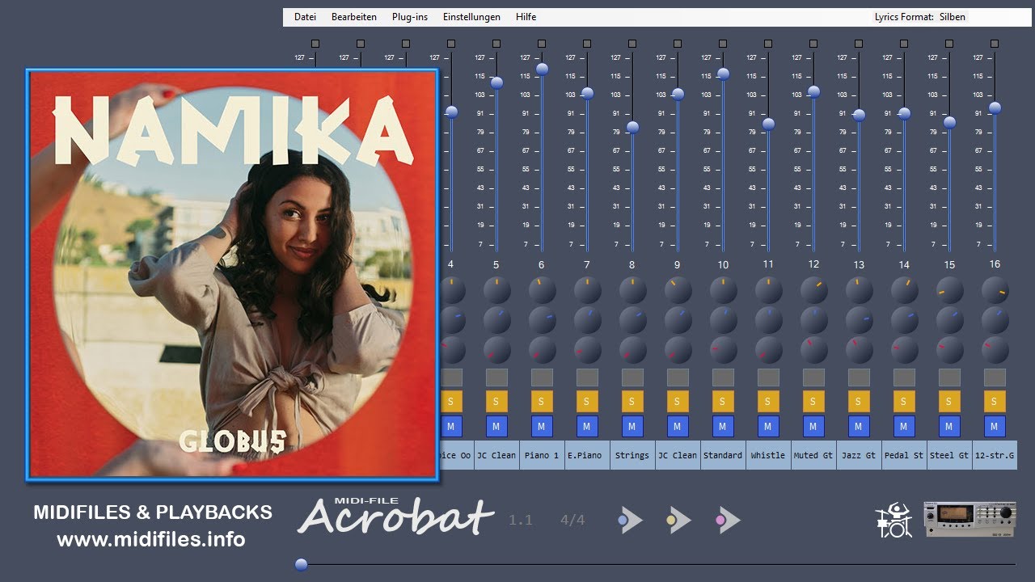The height and width of the screenshot is (582, 1035).
Task: Click channel 16 red-marked bottom knob
Action: (x=995, y=350)
